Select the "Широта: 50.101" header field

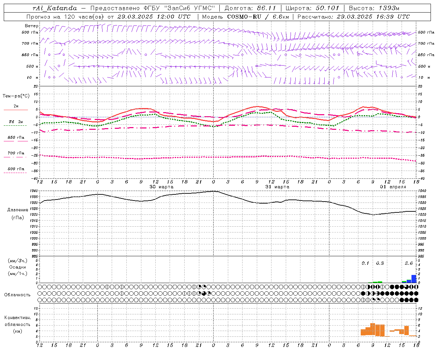pos(312,8)
